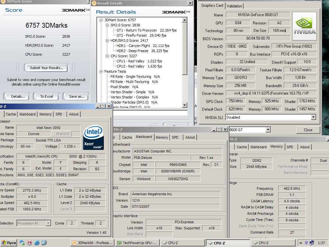Select GT2 - Firefly Forest result row

[x=141, y=35]
